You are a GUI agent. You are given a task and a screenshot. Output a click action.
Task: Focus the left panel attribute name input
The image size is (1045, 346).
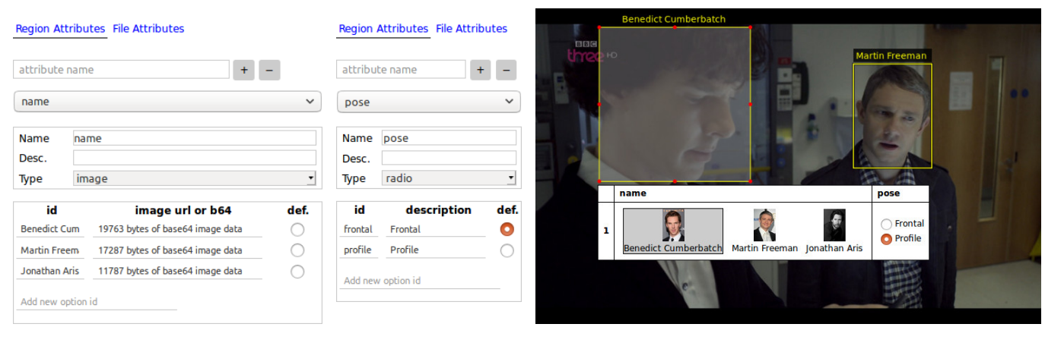click(x=122, y=70)
